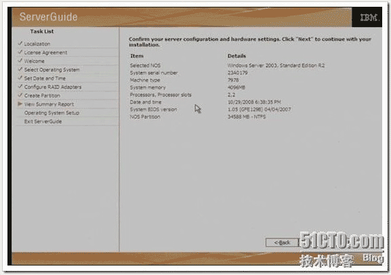391x275 pixels.
Task: Click checkmark beside Configure RAID Adapters
Action: (20, 87)
